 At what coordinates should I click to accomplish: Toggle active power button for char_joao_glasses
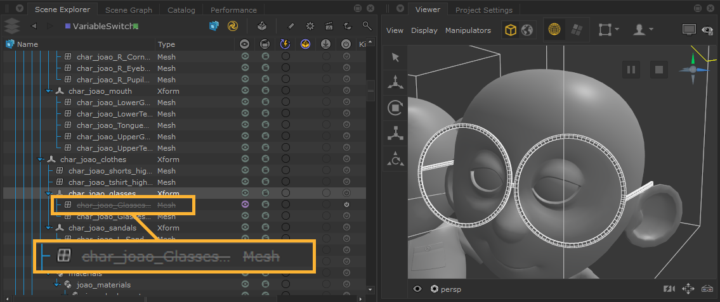pyautogui.click(x=346, y=193)
